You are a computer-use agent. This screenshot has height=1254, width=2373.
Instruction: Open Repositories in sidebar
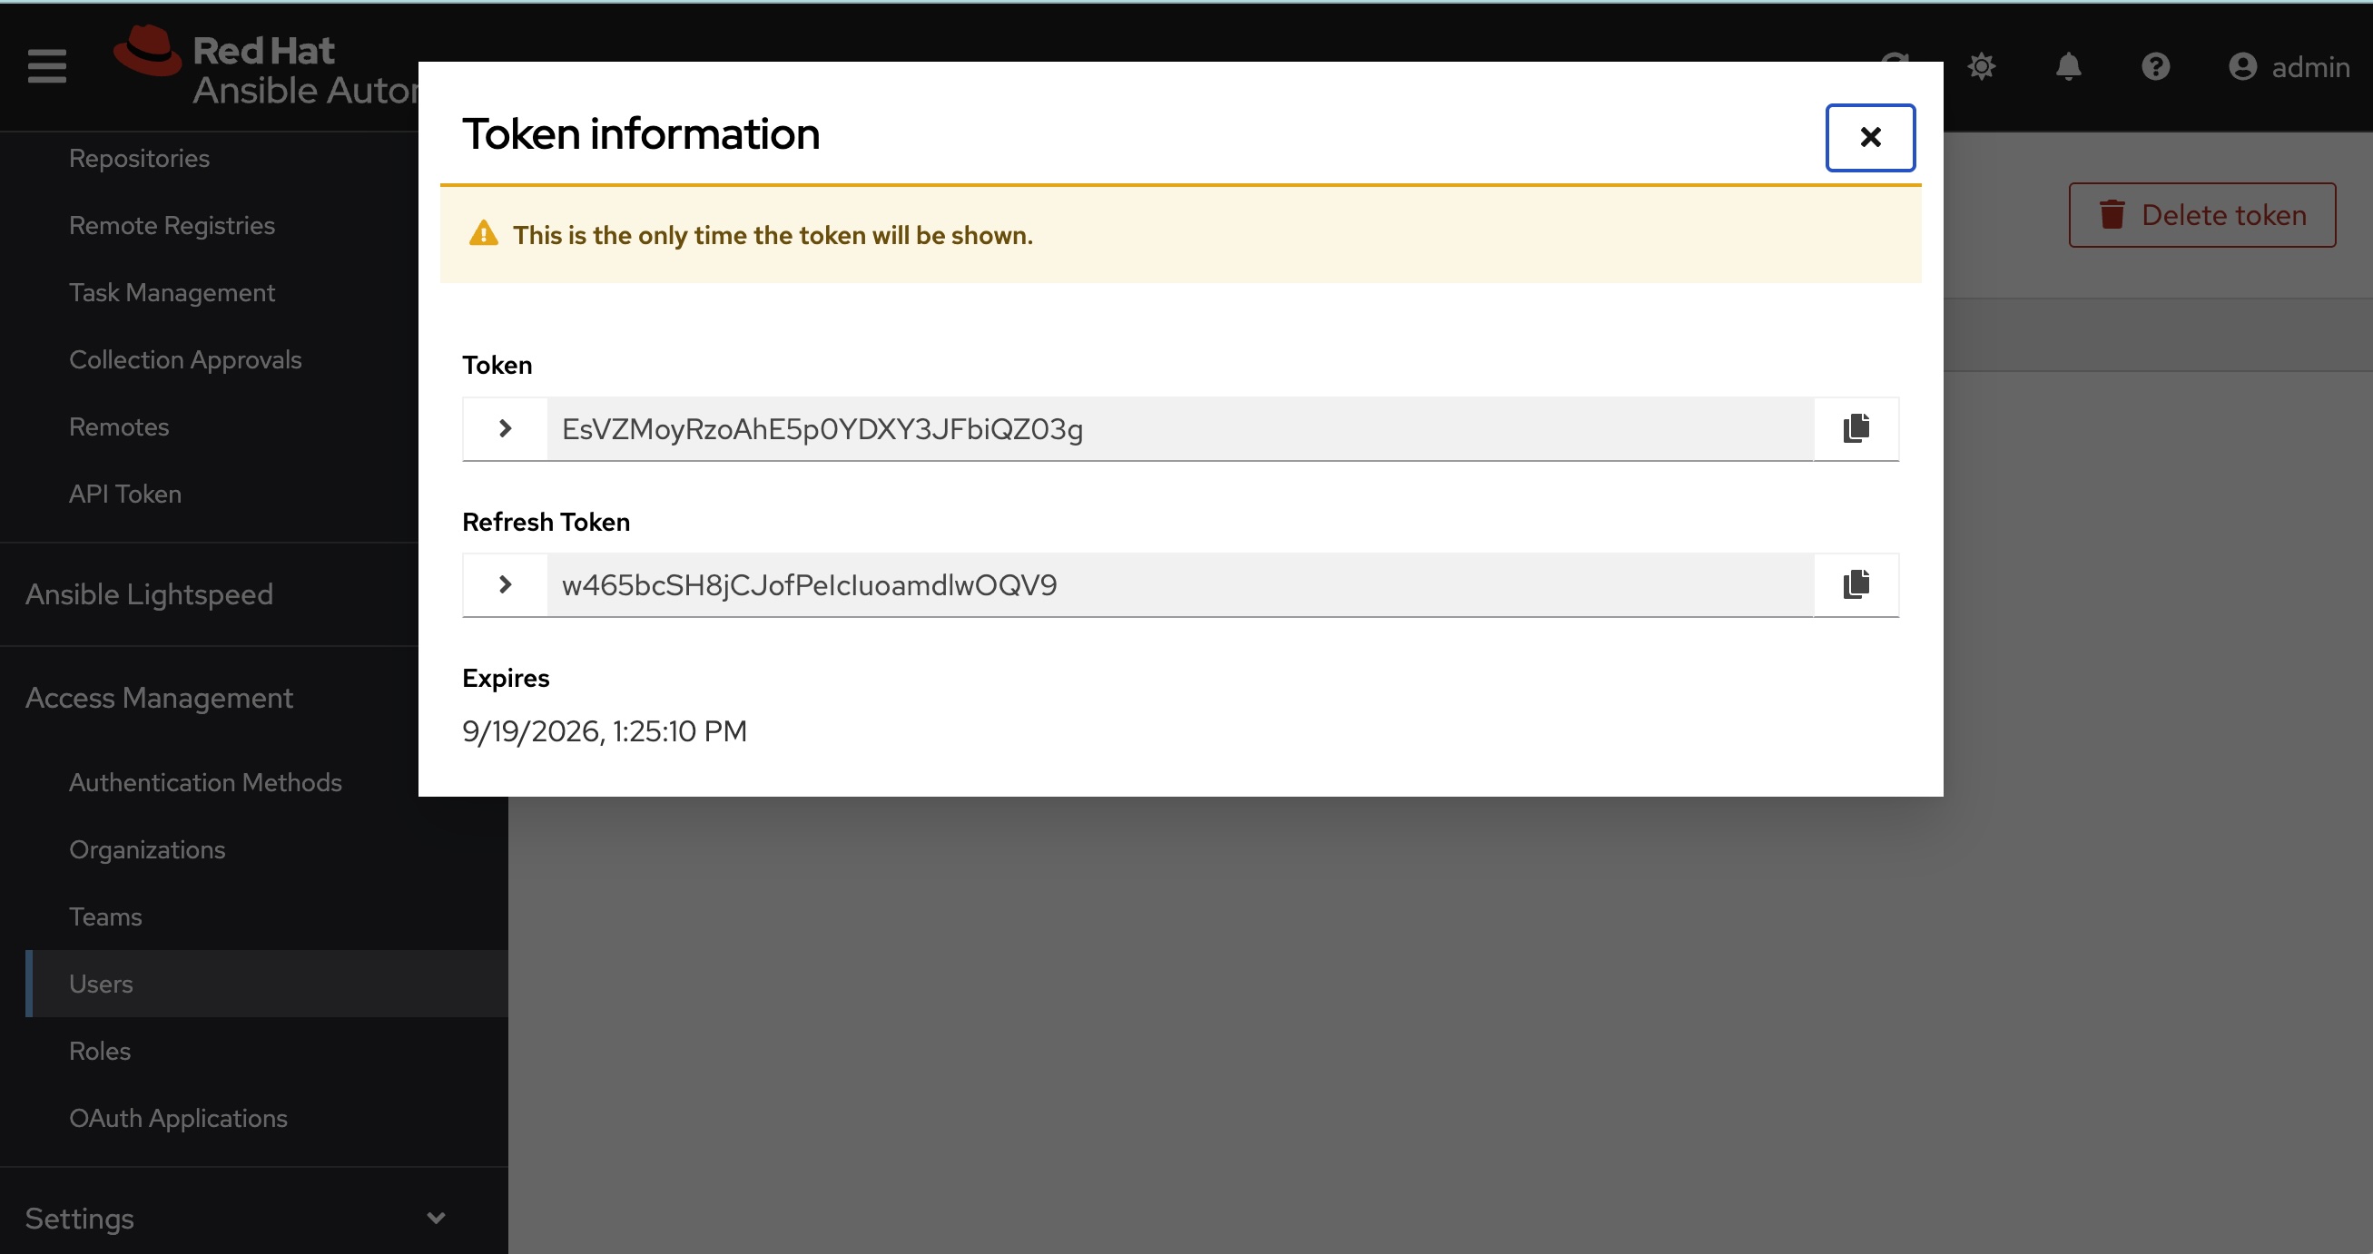point(139,159)
